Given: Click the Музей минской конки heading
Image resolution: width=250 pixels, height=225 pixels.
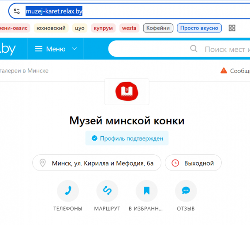Looking at the screenshot, I should click(127, 121).
